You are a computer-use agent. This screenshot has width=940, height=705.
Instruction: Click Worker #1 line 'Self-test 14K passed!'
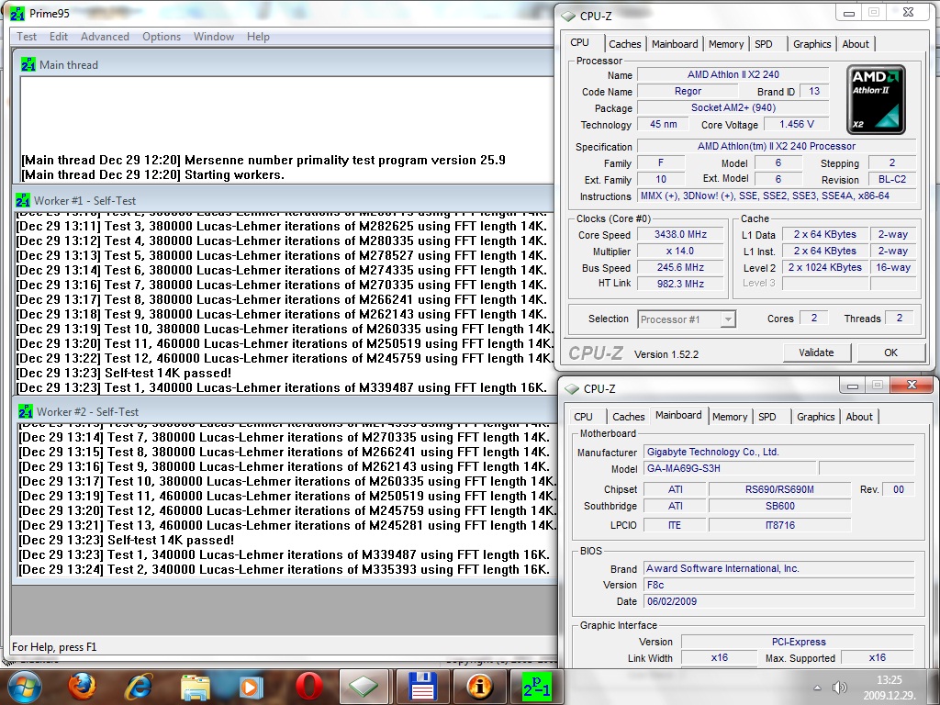coord(168,373)
